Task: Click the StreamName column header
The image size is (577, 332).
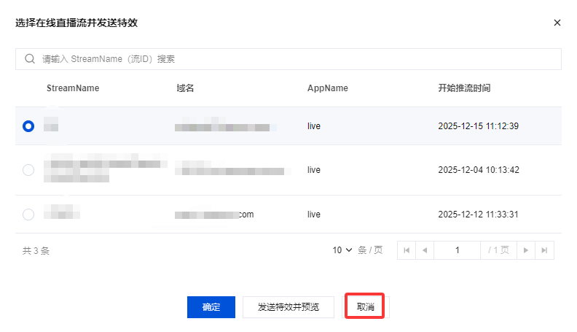Action: coord(73,88)
